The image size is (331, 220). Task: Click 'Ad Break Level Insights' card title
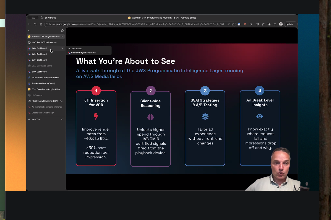point(260,102)
